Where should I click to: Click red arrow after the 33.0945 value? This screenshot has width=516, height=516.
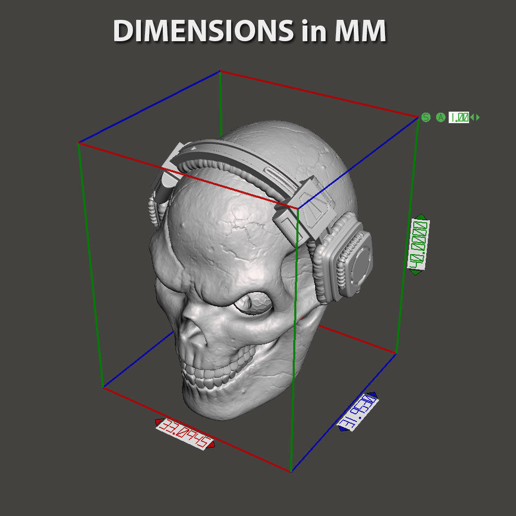(x=211, y=445)
